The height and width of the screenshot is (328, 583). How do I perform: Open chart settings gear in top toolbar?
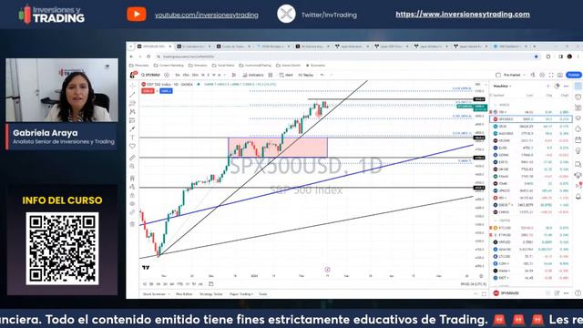(x=542, y=75)
